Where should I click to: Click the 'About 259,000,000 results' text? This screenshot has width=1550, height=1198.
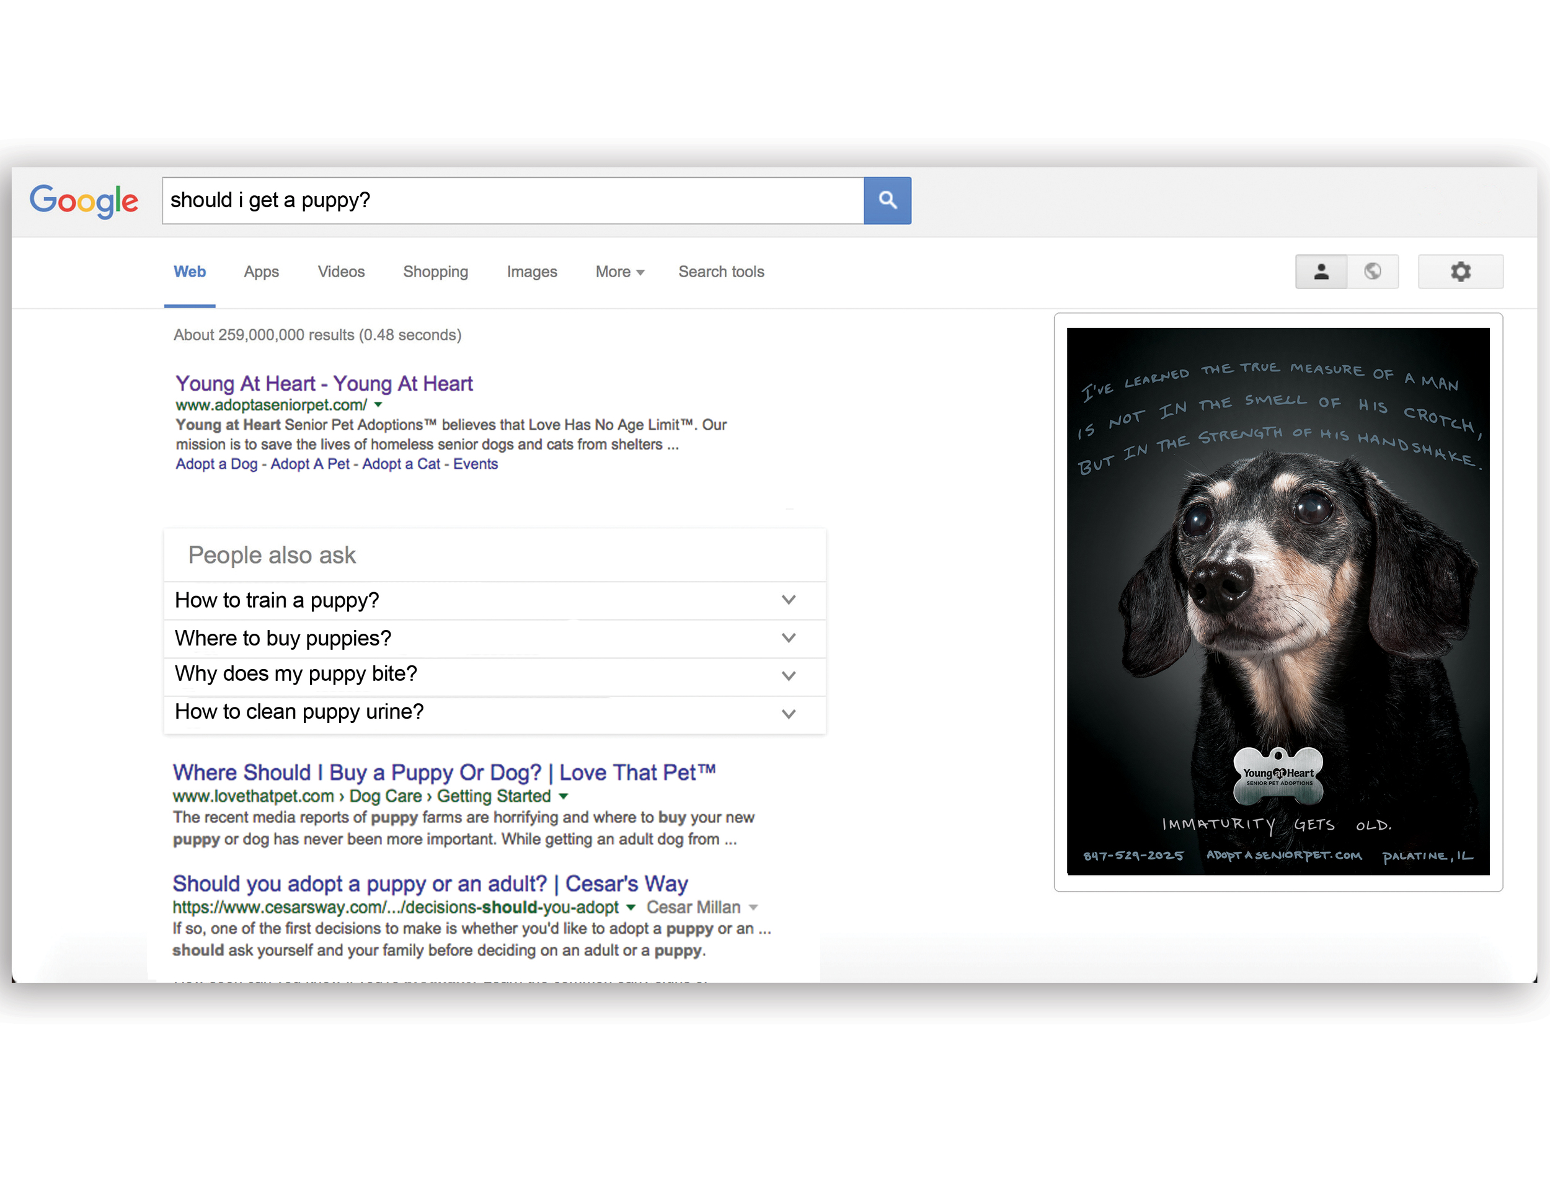pyautogui.click(x=317, y=335)
